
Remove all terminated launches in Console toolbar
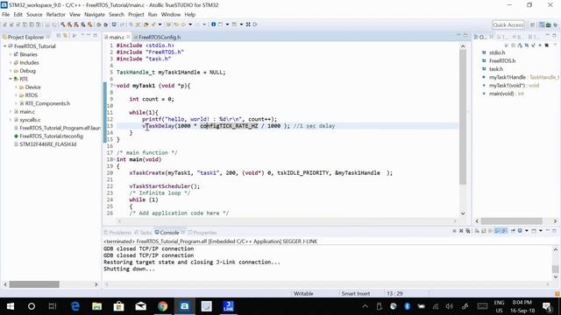pos(468,231)
